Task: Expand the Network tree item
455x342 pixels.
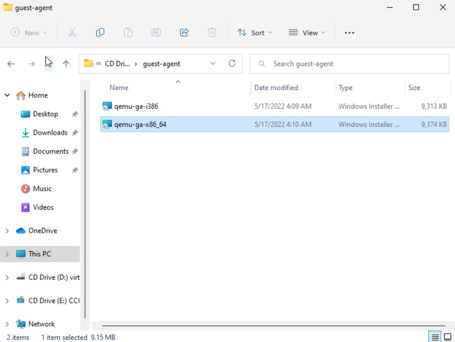Action: (7, 324)
